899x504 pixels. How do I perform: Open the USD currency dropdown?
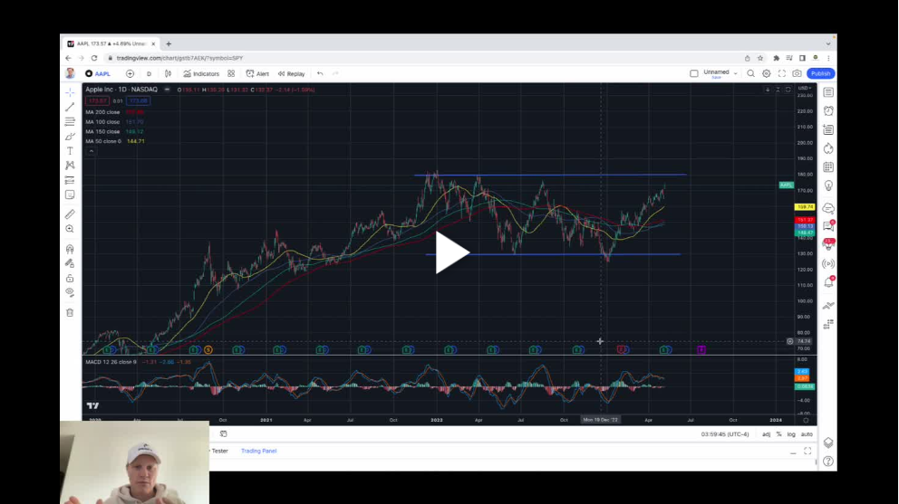pyautogui.click(x=805, y=88)
